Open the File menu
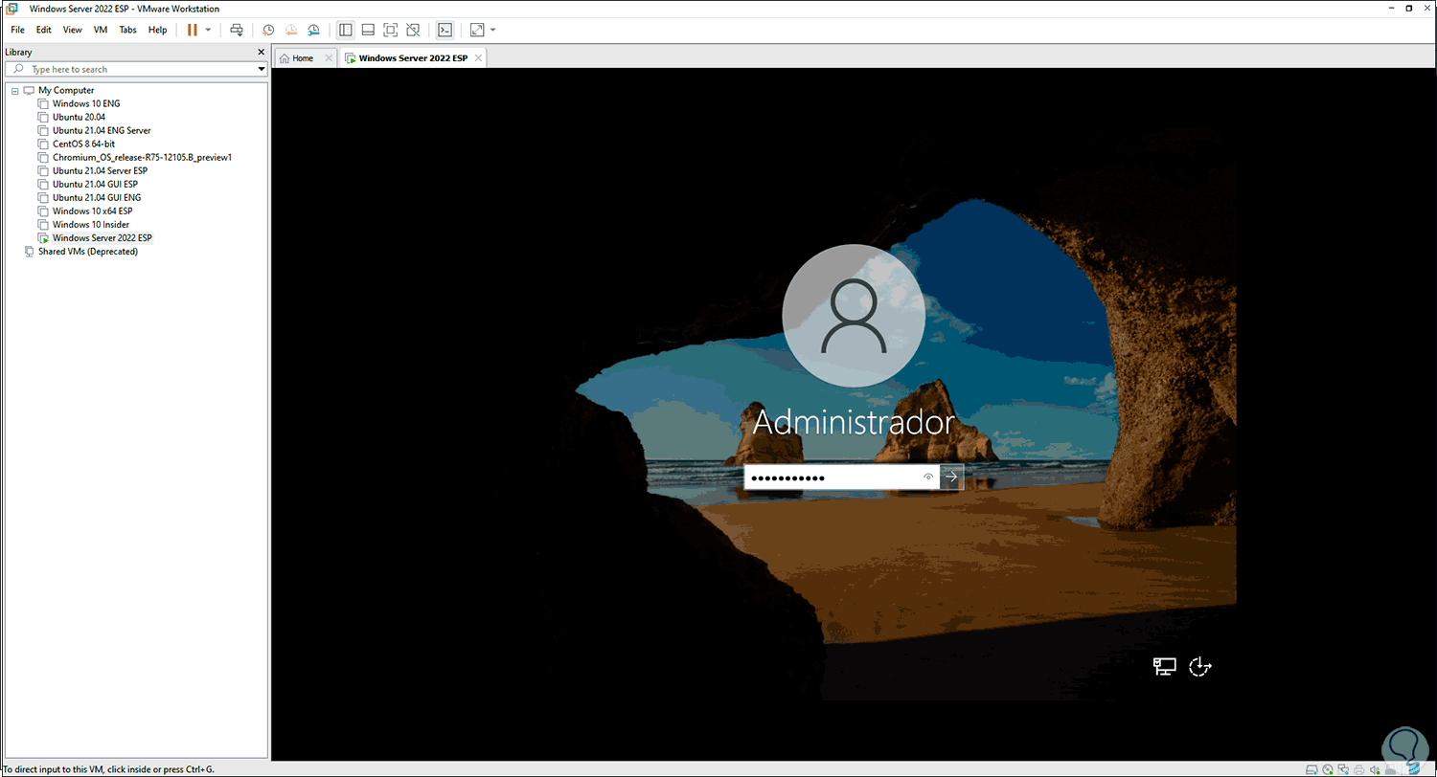 point(17,30)
